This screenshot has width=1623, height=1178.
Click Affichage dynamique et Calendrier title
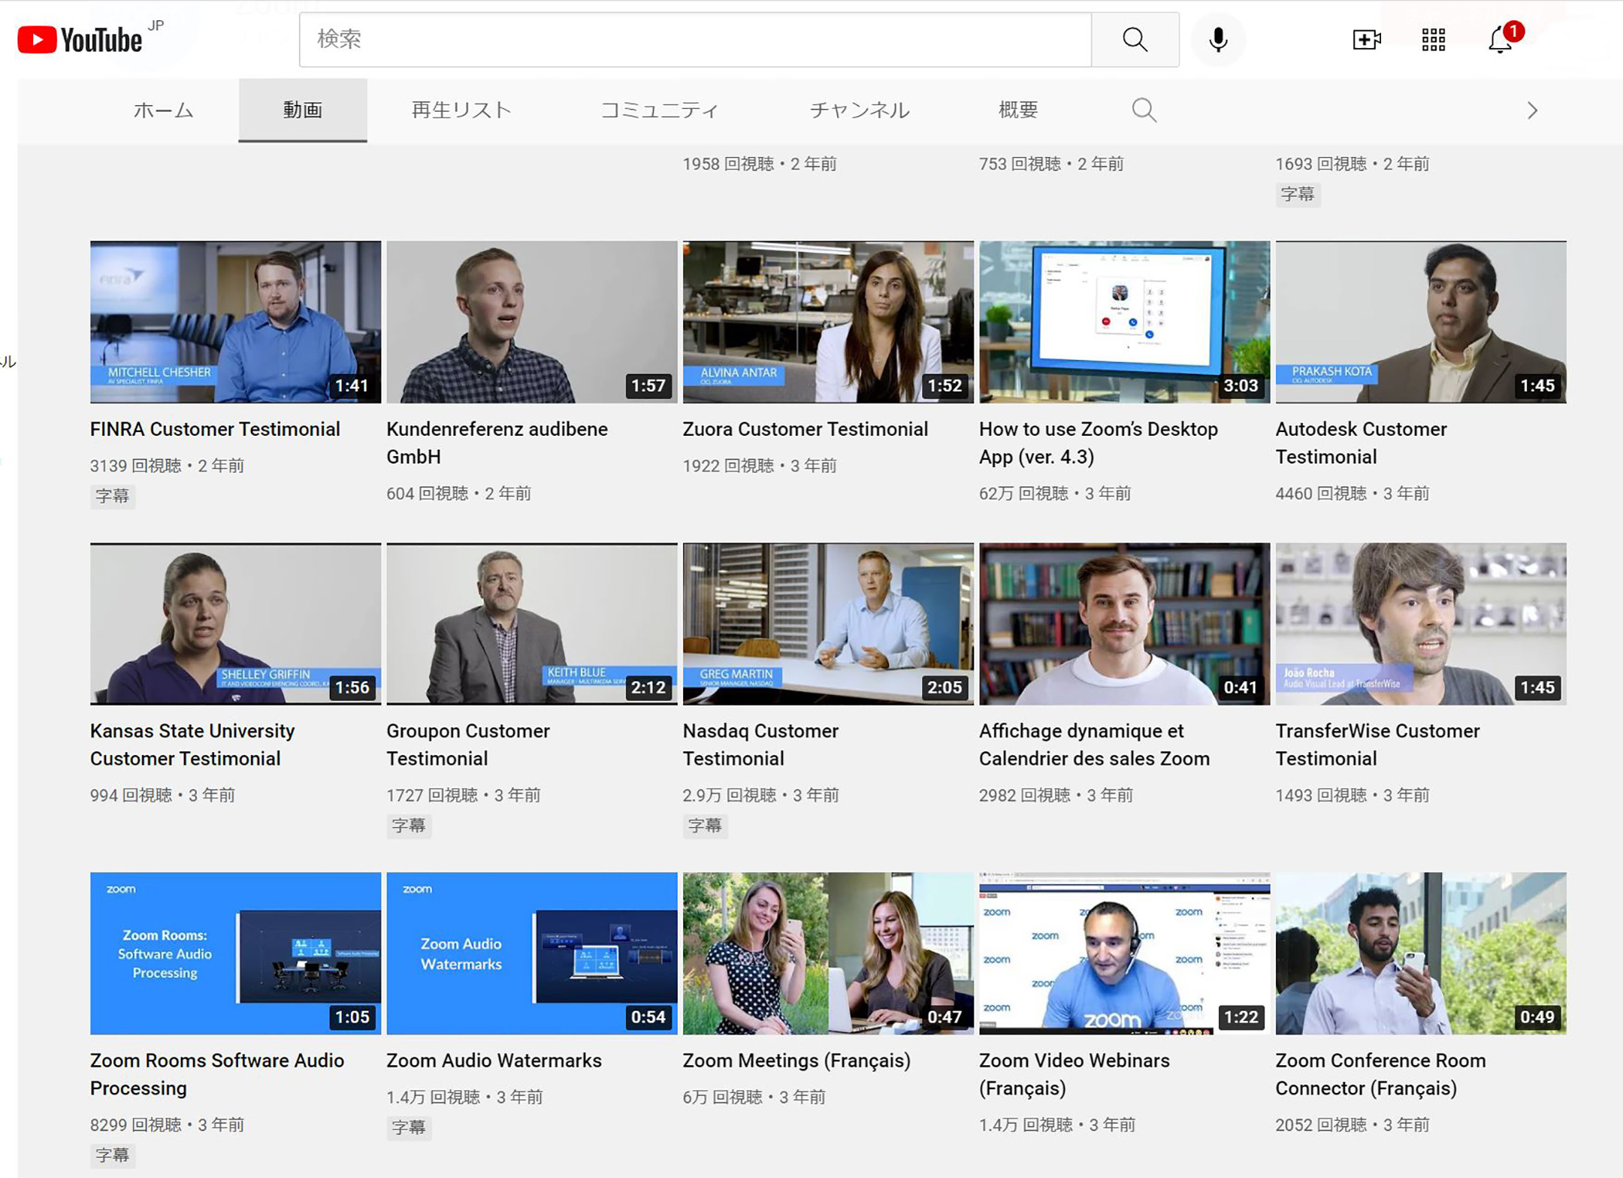pyautogui.click(x=1094, y=745)
